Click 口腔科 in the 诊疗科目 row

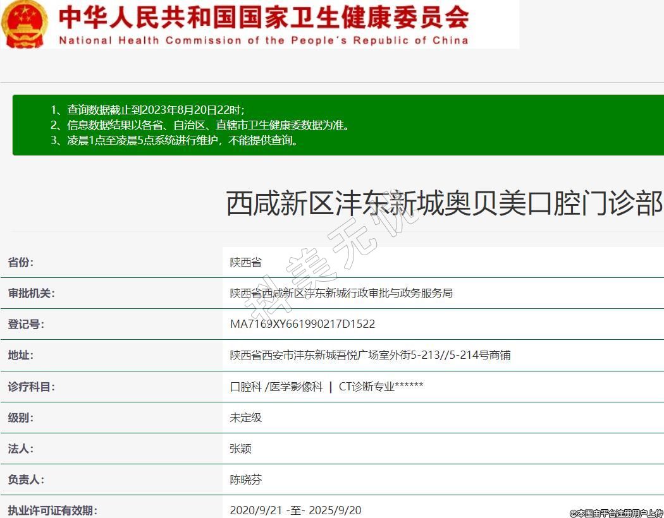[x=245, y=386]
